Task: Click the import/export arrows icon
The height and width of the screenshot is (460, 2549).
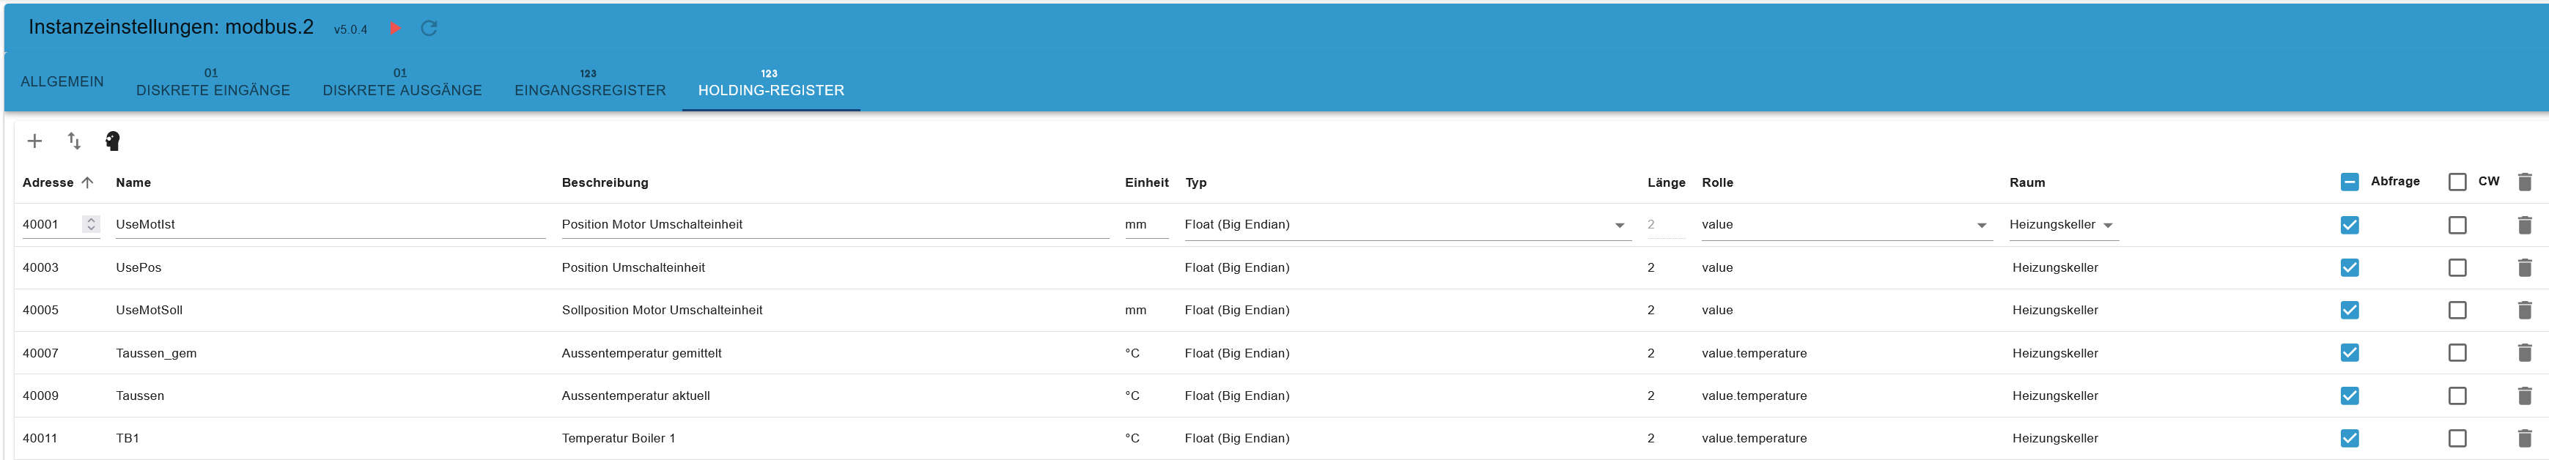Action: (74, 141)
